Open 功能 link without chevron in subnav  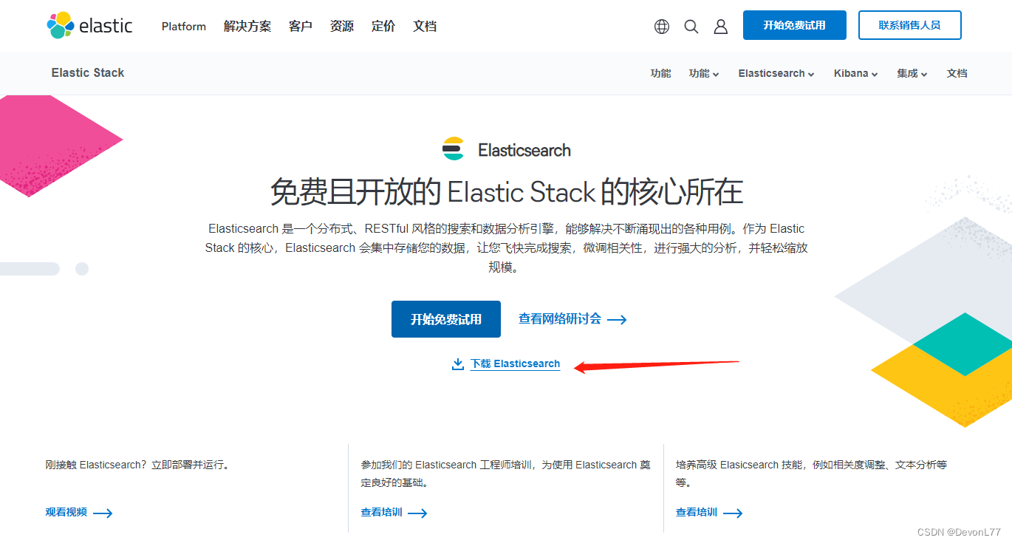click(661, 73)
